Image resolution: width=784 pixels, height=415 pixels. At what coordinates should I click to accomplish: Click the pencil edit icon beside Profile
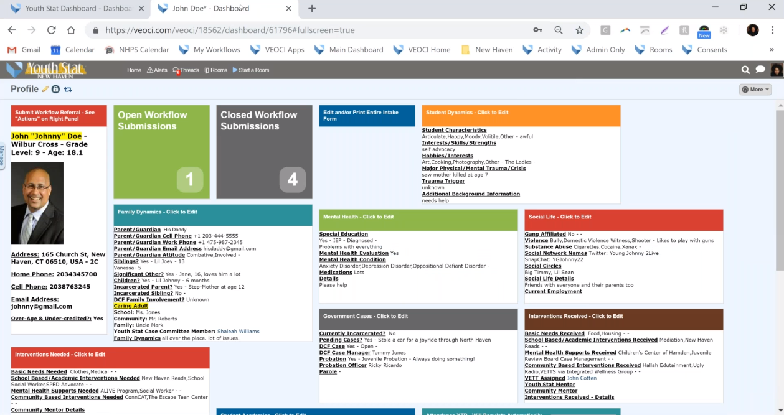click(x=45, y=90)
